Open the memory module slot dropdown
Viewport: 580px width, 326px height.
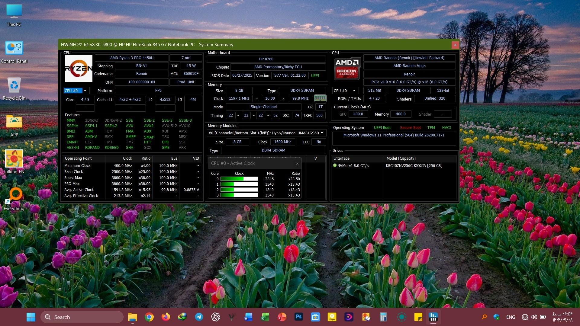pos(322,133)
